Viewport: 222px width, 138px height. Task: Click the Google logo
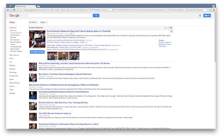[x=14, y=16]
